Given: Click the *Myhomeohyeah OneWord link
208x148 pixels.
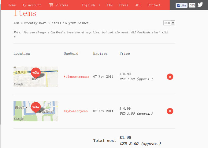Looking at the screenshot, I should coord(76,111).
